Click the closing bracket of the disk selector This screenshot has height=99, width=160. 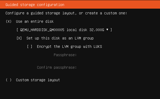pos(111,30)
